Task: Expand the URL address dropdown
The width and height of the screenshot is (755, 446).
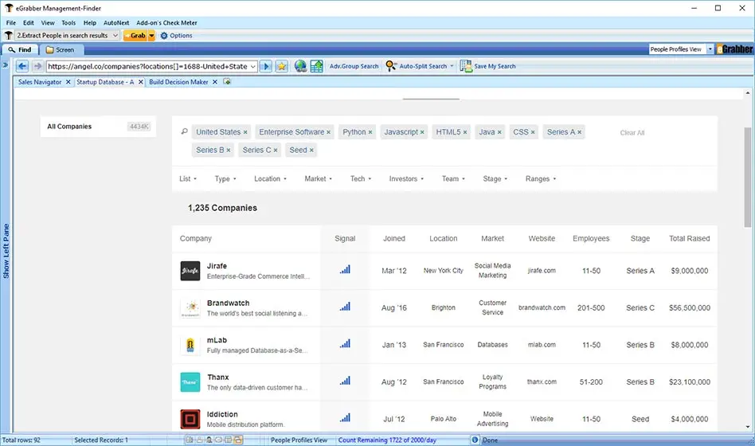Action: (252, 66)
